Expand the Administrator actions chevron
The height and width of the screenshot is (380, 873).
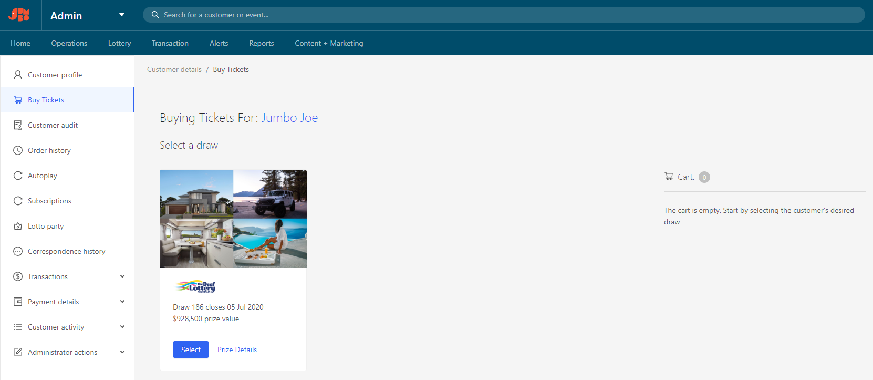122,352
